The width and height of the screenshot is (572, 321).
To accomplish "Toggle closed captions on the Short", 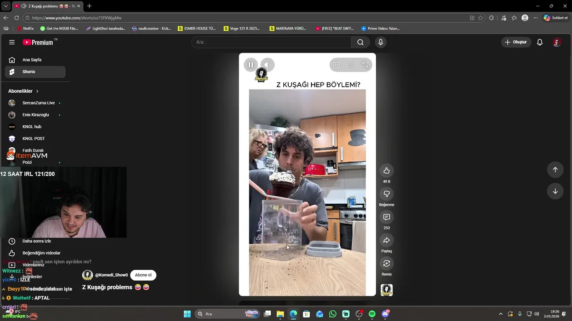I will coord(336,65).
